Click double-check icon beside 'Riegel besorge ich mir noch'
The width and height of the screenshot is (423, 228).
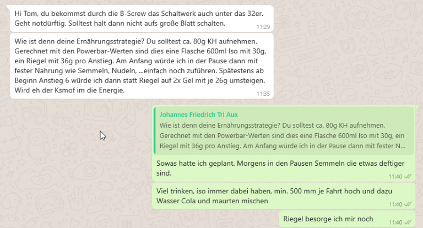click(408, 222)
